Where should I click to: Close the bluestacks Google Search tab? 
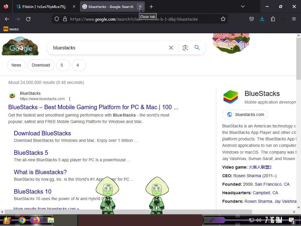tap(140, 6)
